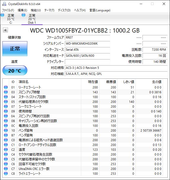The image size is (170, 180).
Task: Click the status orb for ID 0C 電源投入回数
Action: (6, 126)
